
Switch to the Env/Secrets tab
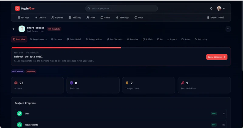[115, 39]
